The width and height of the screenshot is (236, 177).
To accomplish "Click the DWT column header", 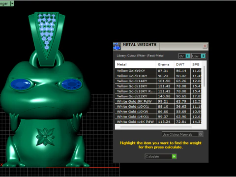I will click(x=182, y=64).
